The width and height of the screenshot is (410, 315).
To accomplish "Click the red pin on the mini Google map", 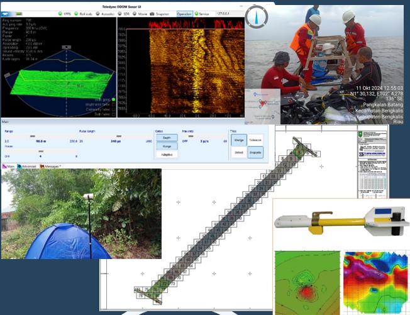I will 262,104.
